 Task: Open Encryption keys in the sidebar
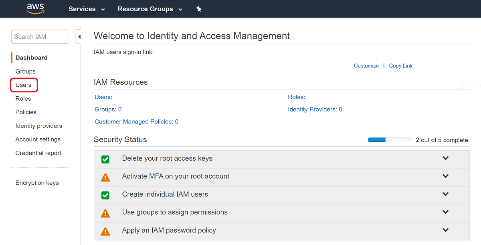pyautogui.click(x=37, y=183)
